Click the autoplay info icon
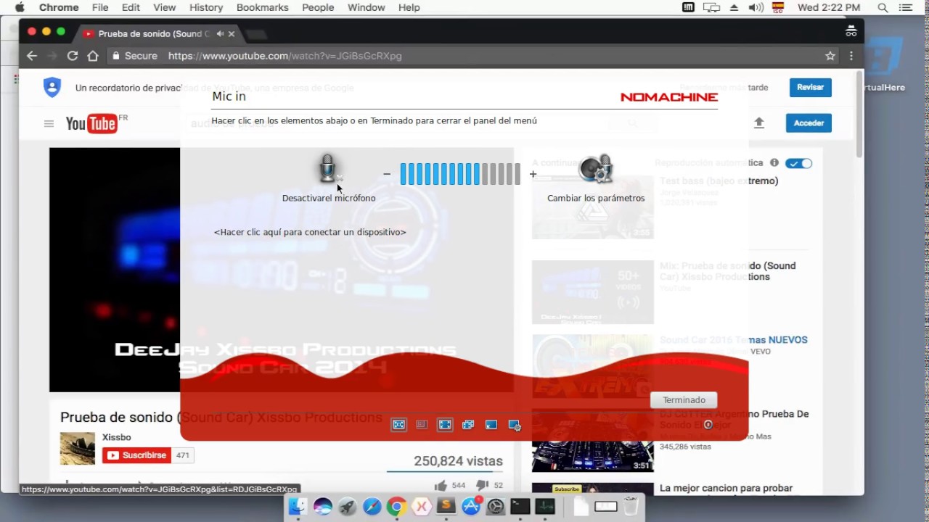The image size is (929, 522). (x=774, y=163)
